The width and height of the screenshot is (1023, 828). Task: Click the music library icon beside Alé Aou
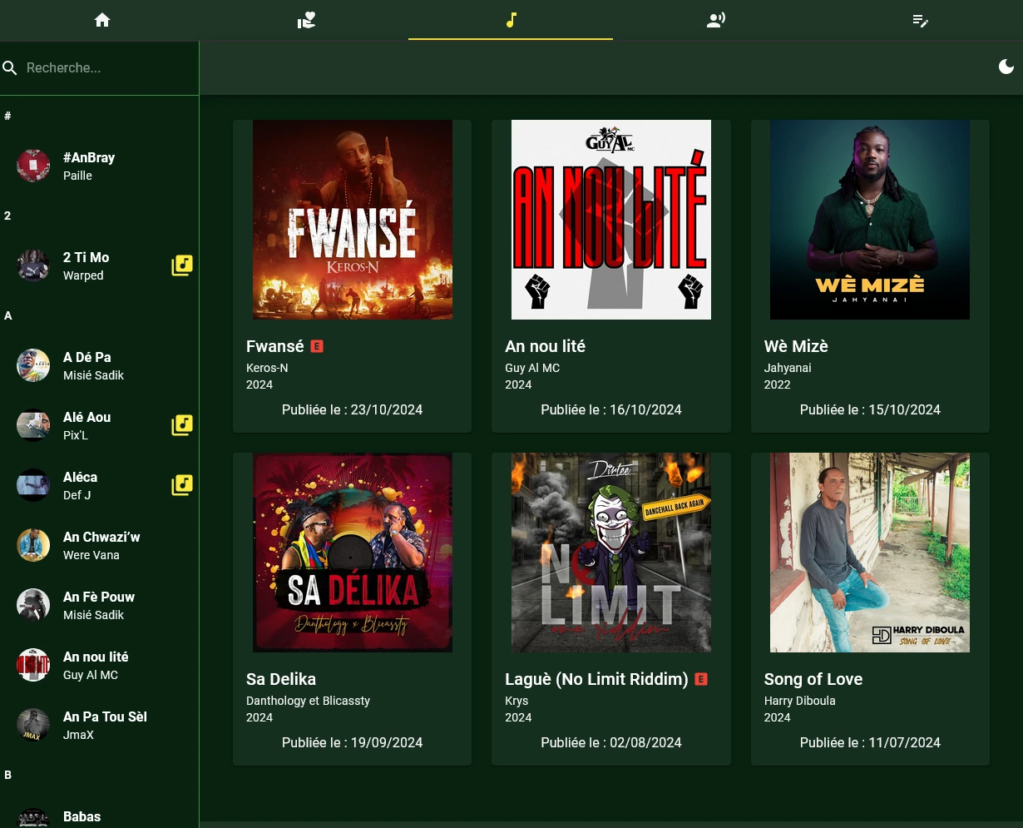click(x=182, y=425)
